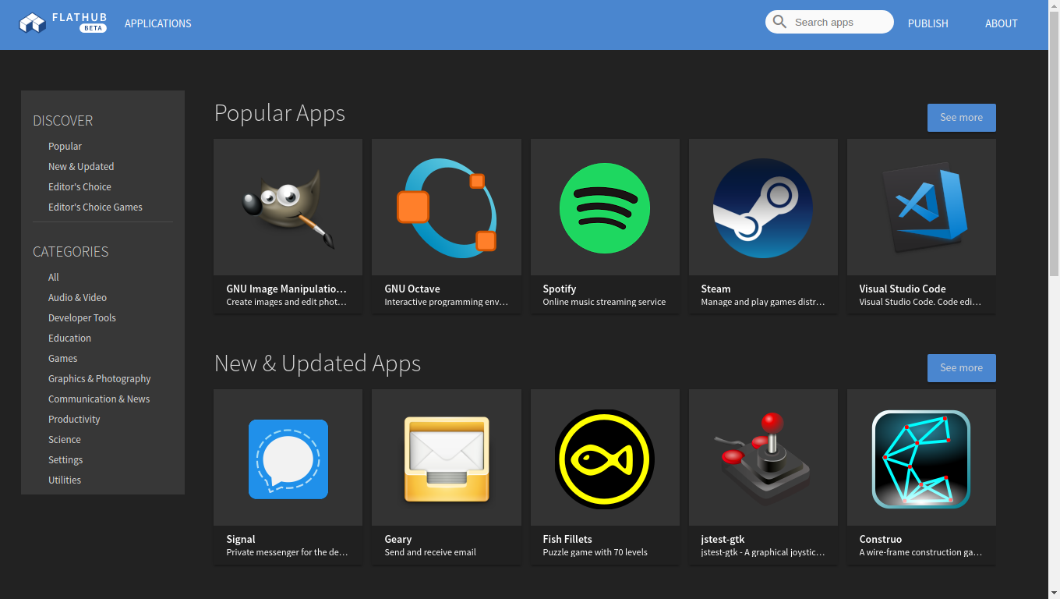This screenshot has height=599, width=1060.
Task: Select New & Updated in sidebar
Action: click(x=81, y=166)
